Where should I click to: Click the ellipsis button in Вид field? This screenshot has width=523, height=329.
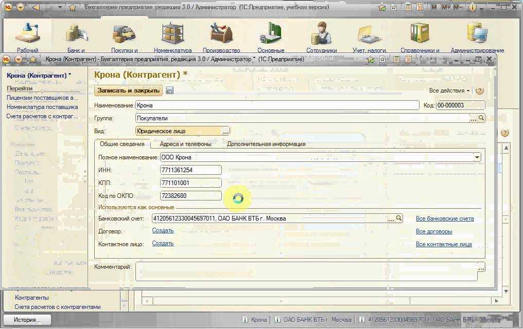(226, 131)
